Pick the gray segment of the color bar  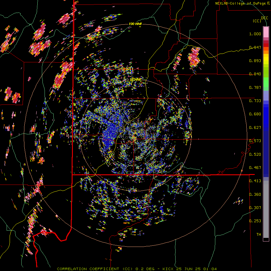(x=266, y=209)
